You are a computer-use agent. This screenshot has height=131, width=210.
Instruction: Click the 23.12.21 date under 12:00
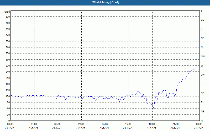pyautogui.click(x=104, y=128)
